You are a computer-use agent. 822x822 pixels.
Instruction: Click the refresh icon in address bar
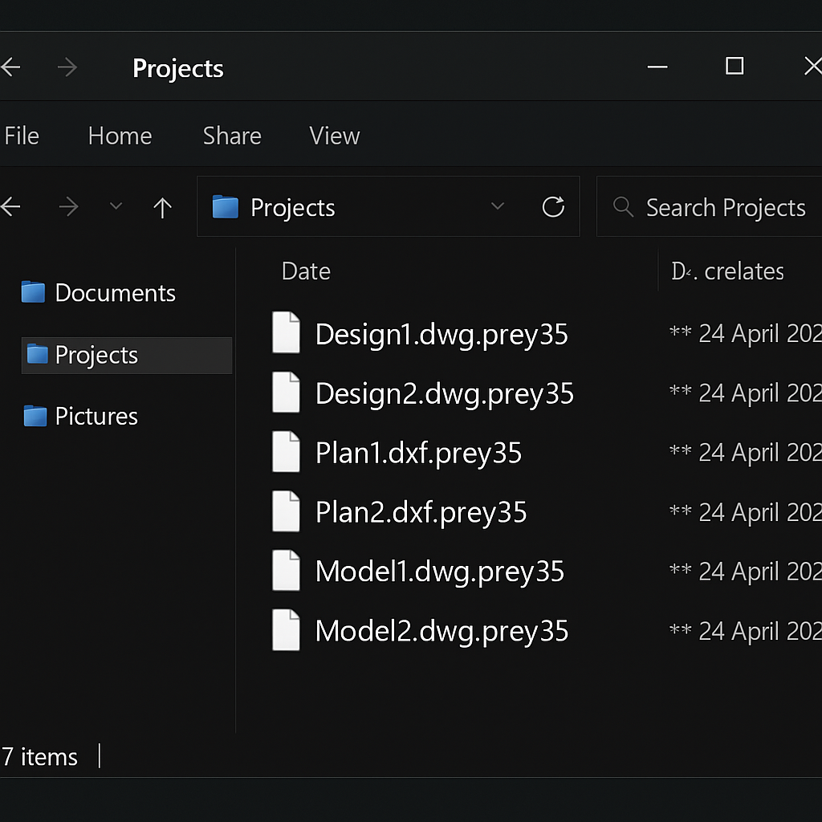tap(553, 207)
